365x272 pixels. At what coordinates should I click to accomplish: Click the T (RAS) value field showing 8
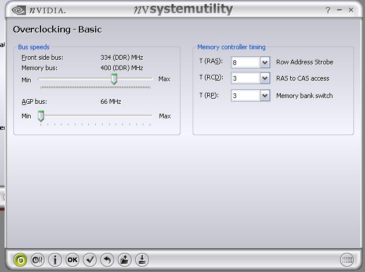click(245, 63)
